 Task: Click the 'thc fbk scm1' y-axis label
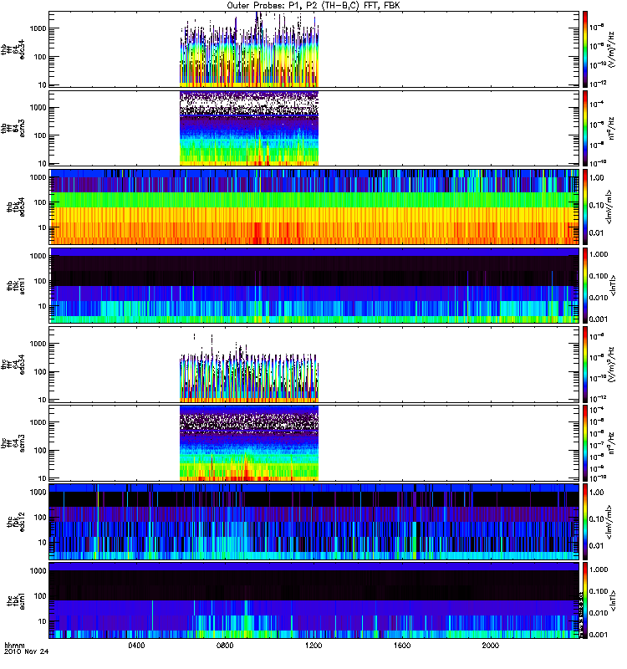(16, 600)
